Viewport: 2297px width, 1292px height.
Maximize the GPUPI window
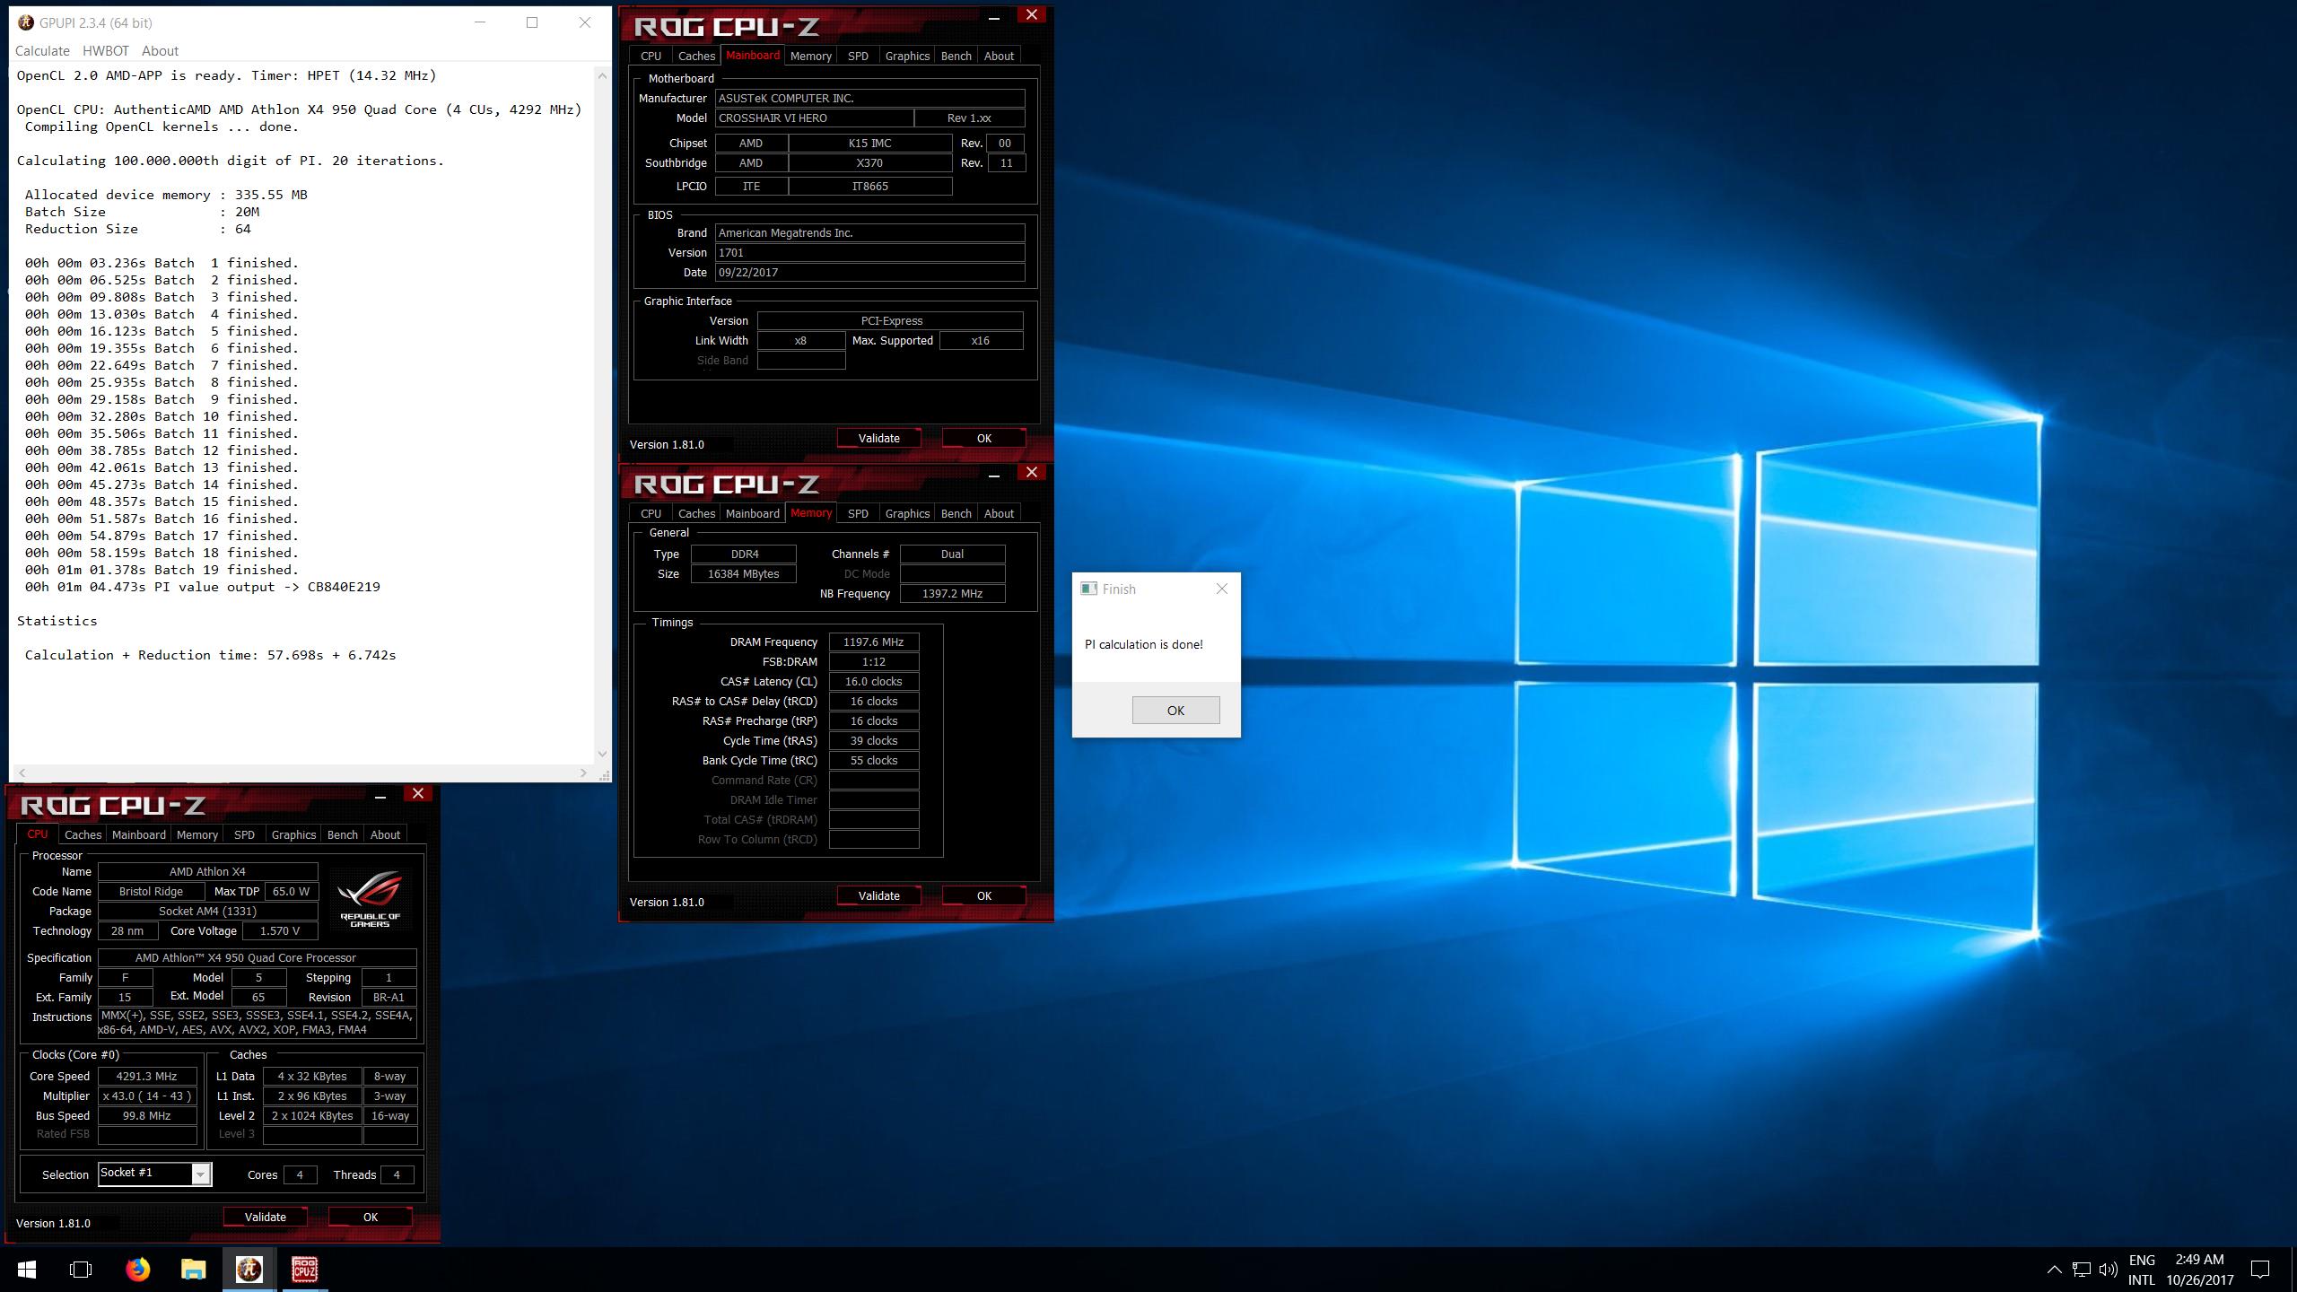pos(532,22)
